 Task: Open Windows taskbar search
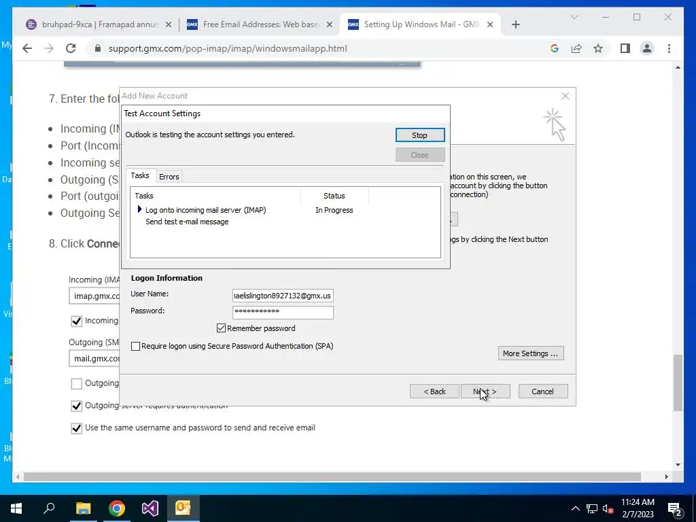click(49, 508)
